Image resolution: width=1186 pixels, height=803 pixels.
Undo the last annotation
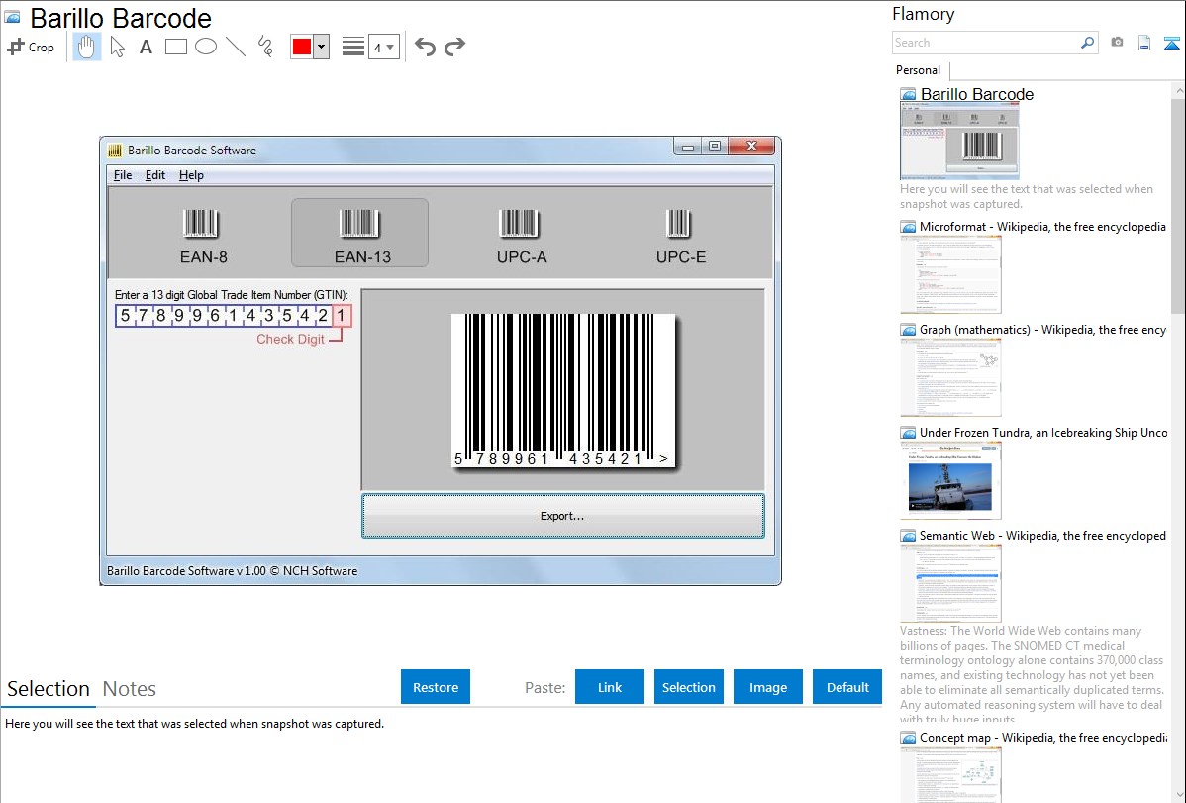click(425, 47)
